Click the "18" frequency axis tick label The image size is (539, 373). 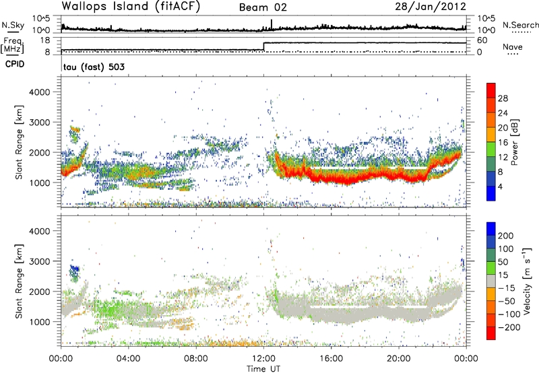pyautogui.click(x=45, y=40)
